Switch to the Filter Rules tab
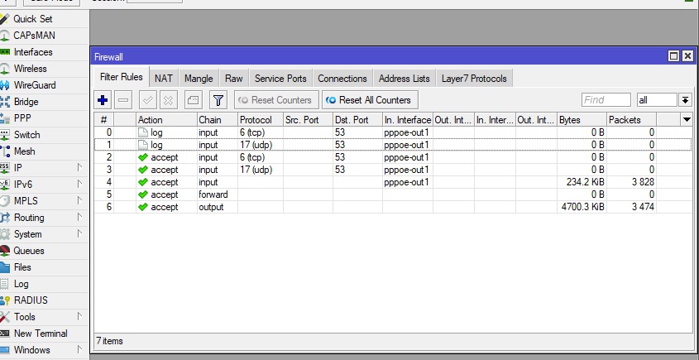 point(122,77)
